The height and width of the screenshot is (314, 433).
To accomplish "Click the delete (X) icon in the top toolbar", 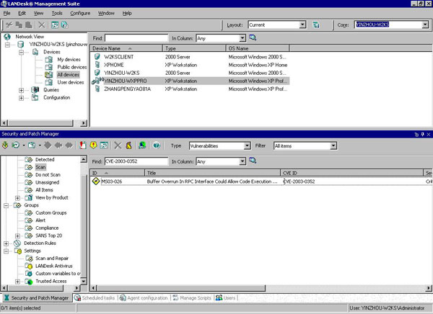I will point(40,24).
